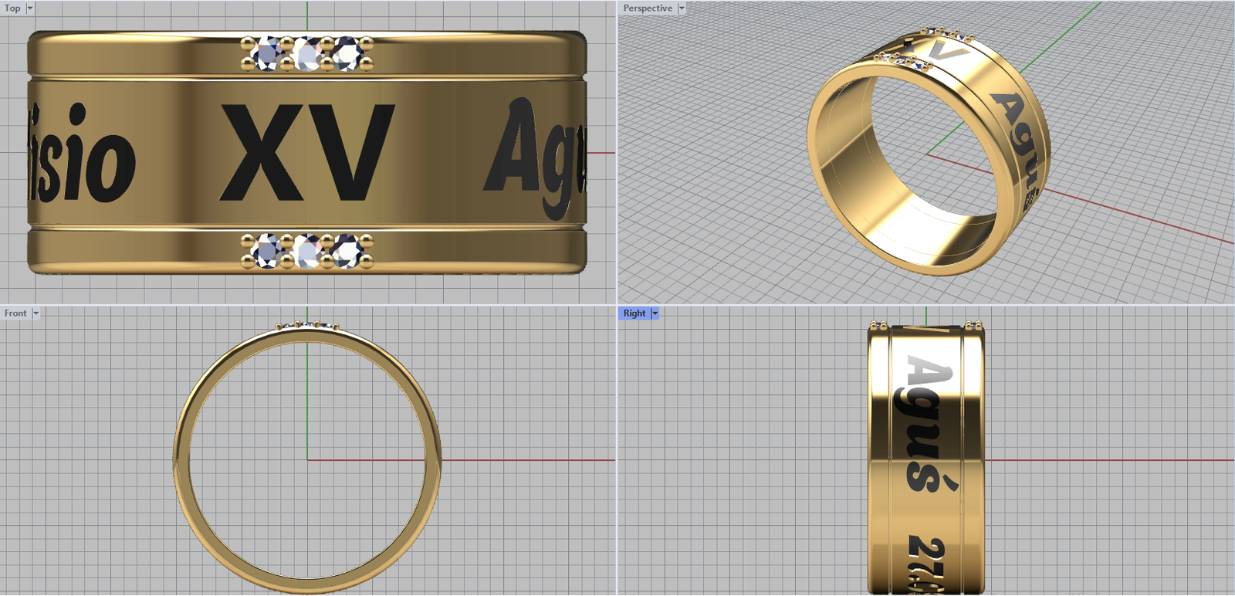Click the highlighted Right viewport title
This screenshot has height=596, width=1235.
point(634,313)
